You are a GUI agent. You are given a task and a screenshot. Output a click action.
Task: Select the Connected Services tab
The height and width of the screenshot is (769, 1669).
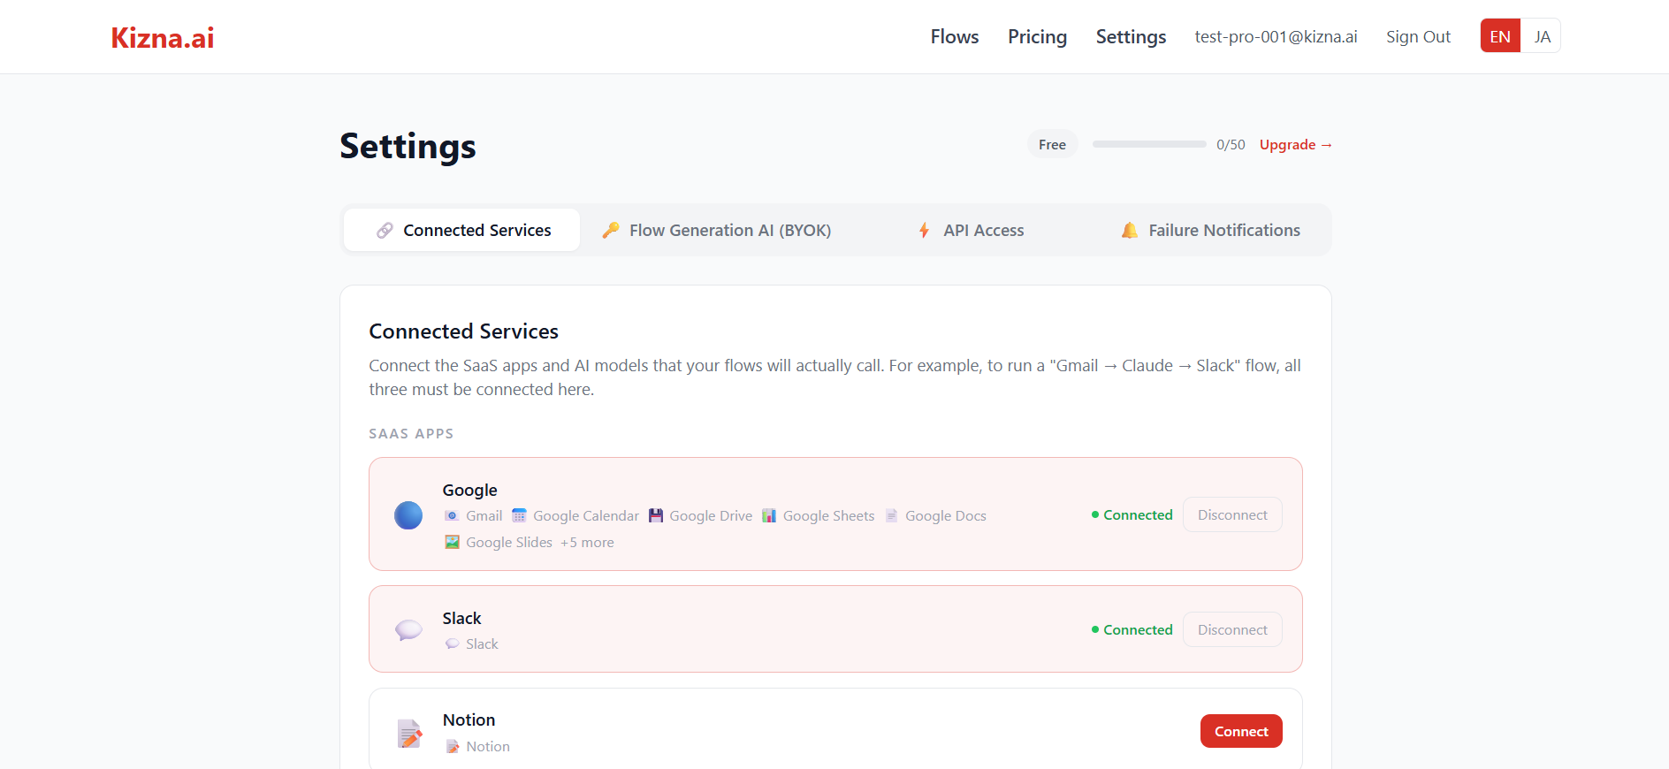coord(462,230)
